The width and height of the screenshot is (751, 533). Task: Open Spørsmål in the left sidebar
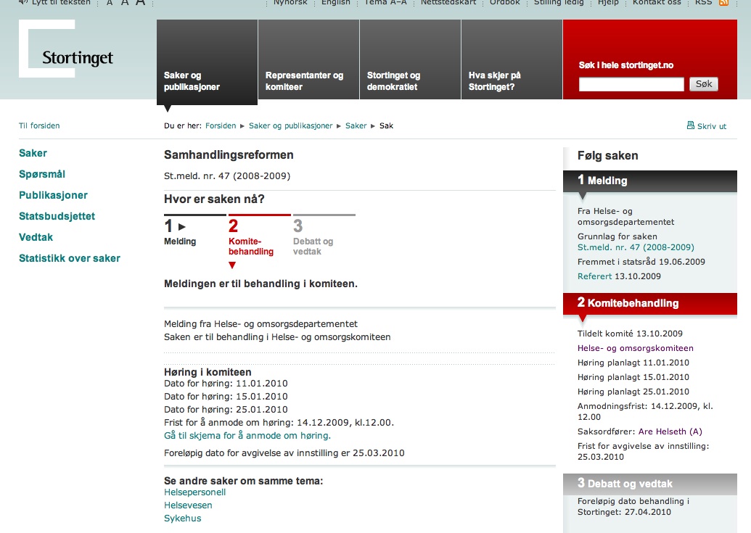[x=42, y=174]
